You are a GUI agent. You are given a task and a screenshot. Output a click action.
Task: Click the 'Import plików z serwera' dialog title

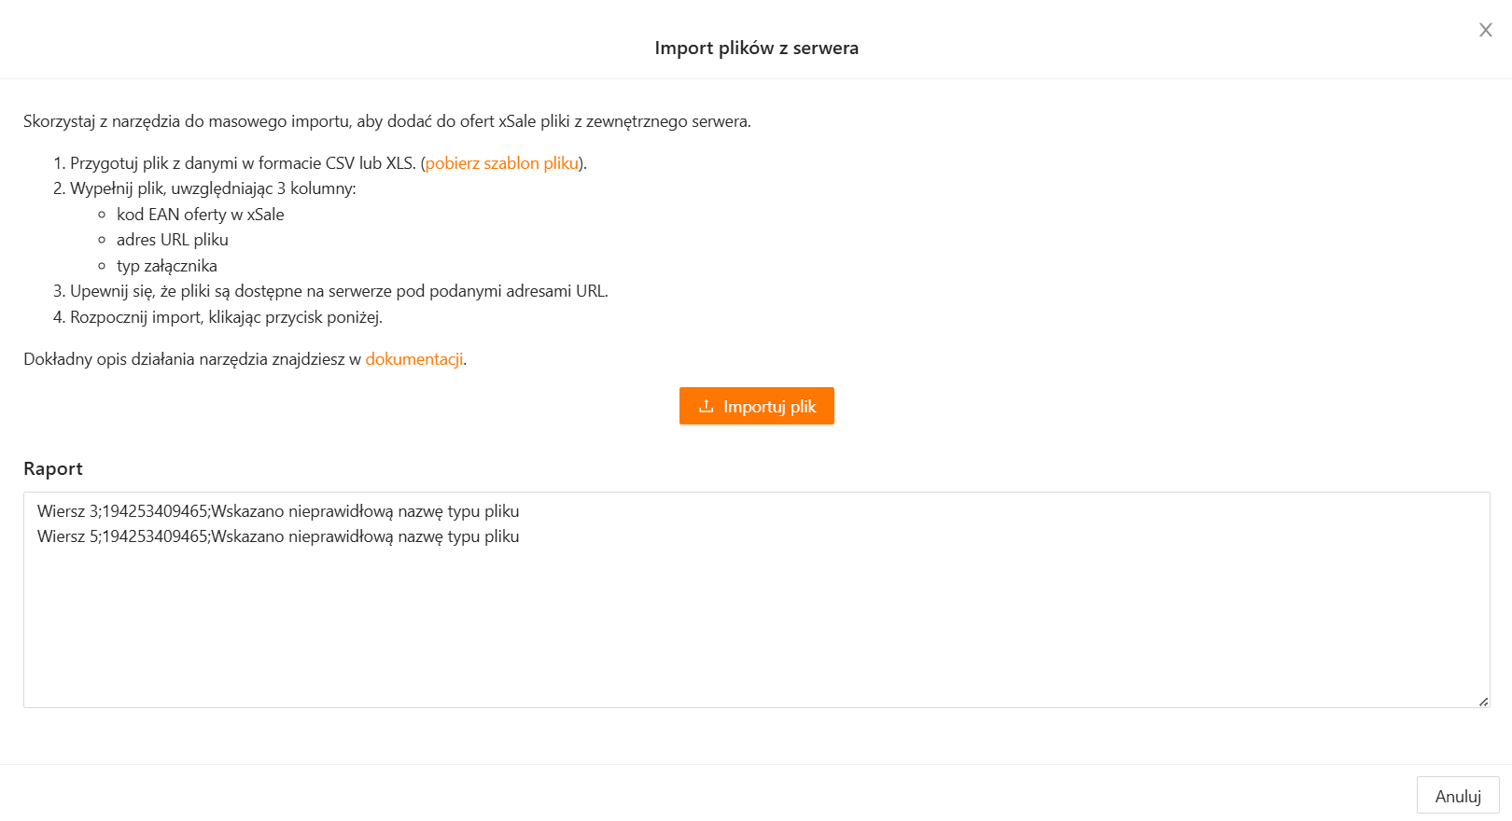click(x=756, y=49)
